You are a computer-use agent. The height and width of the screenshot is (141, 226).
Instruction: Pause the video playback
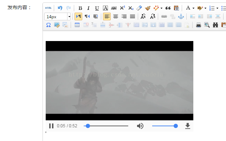(51, 126)
